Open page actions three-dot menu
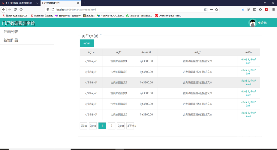 [211, 10]
